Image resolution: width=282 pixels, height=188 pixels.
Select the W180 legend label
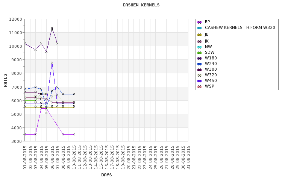click(211, 58)
